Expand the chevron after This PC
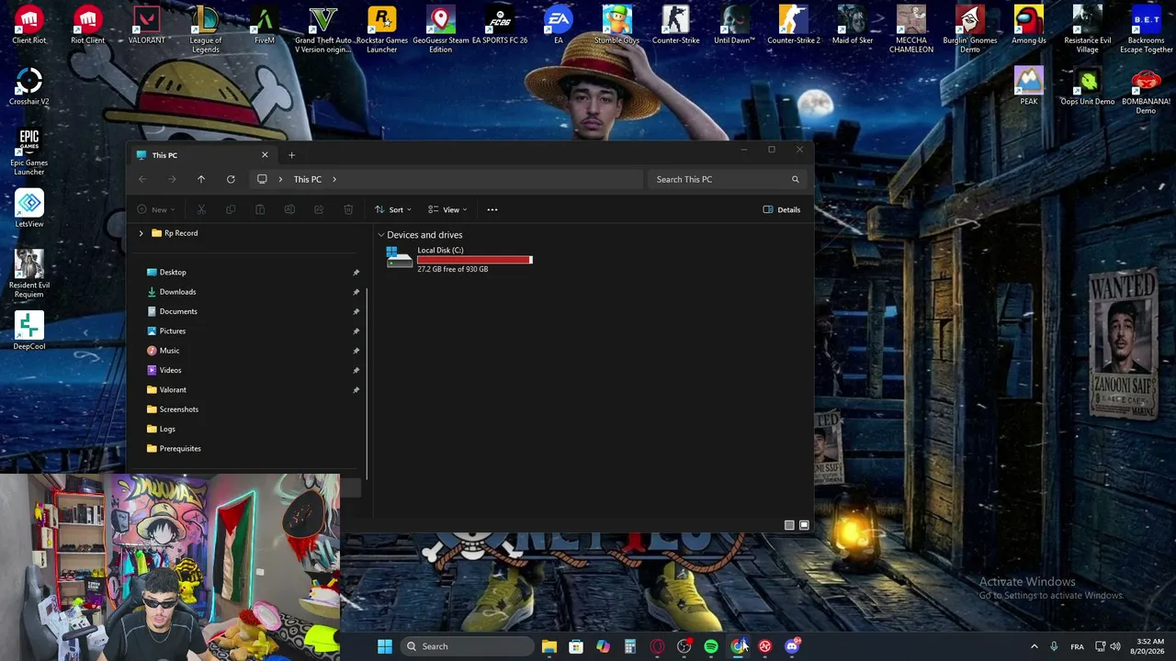Screen dimensions: 1176x661 point(334,179)
